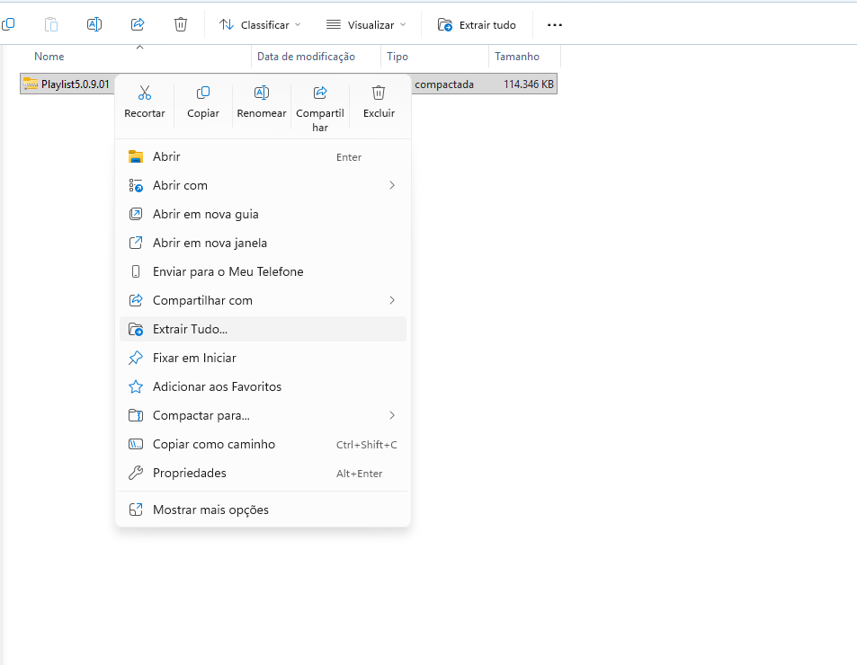Open the Visualizar view dropdown

coord(366,24)
